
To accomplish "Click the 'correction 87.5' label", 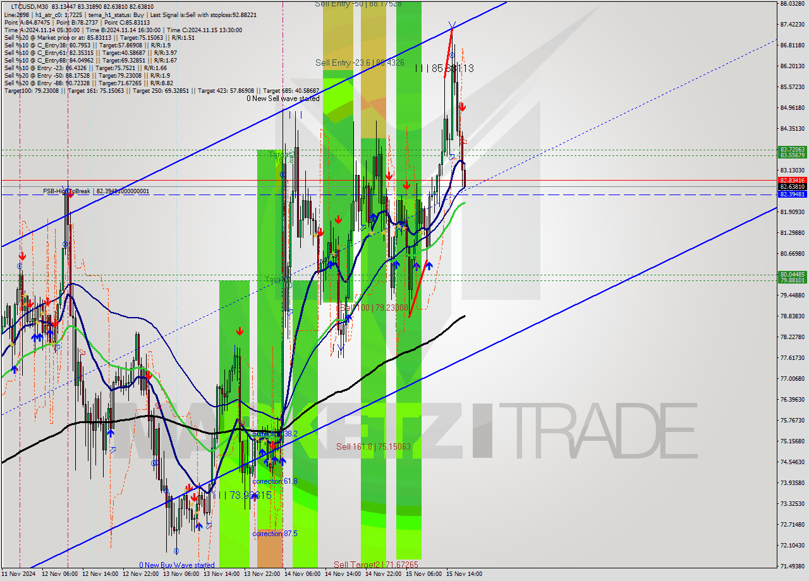I will click(275, 534).
